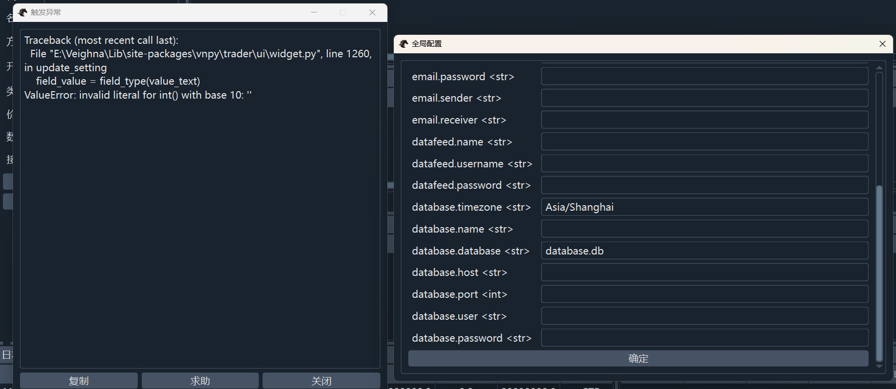Edit the database.timezone field with Asia/Shanghai

(x=704, y=207)
